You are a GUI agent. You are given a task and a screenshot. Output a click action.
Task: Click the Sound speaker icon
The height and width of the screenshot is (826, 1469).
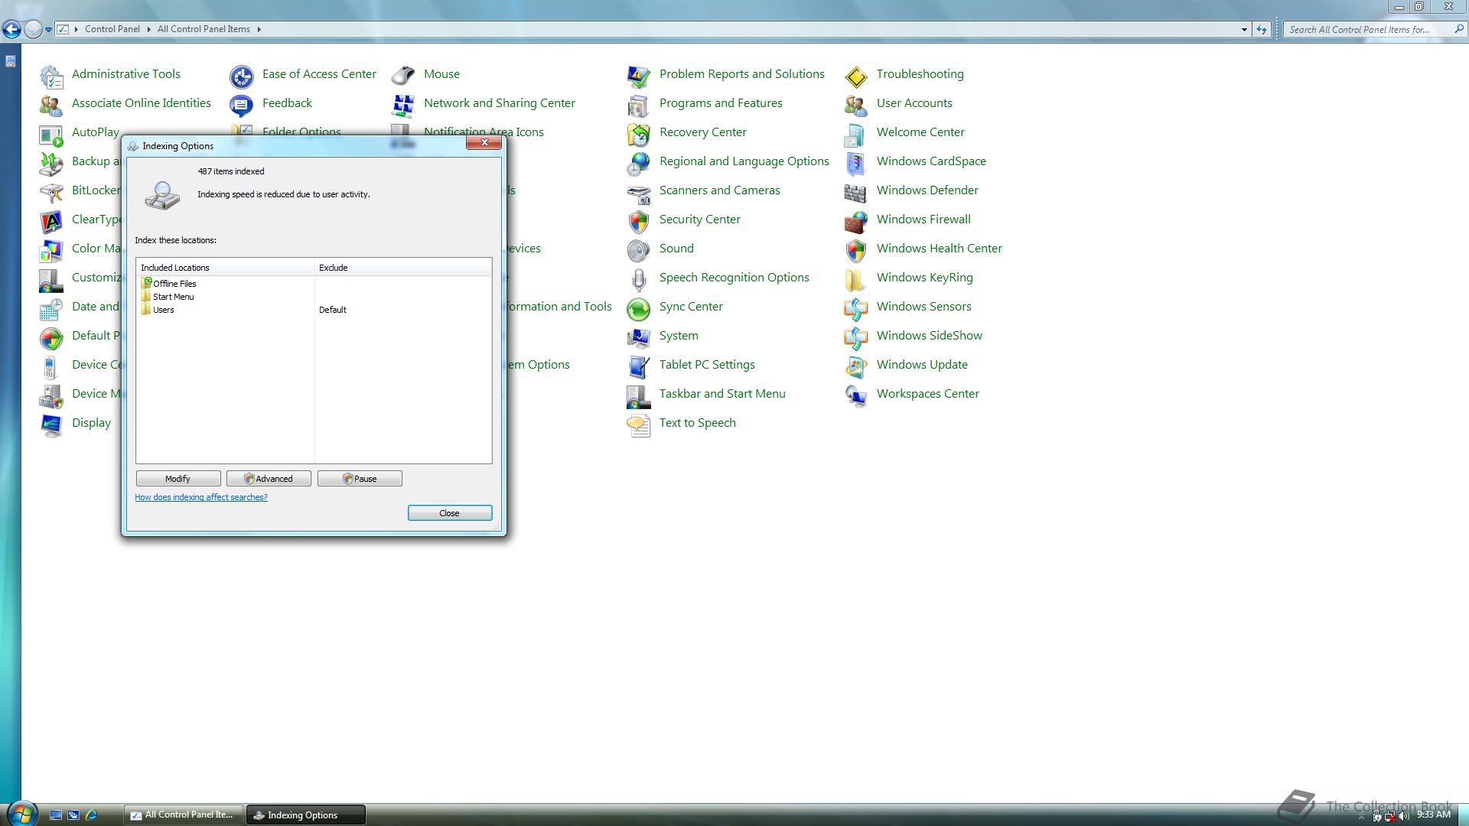639,250
